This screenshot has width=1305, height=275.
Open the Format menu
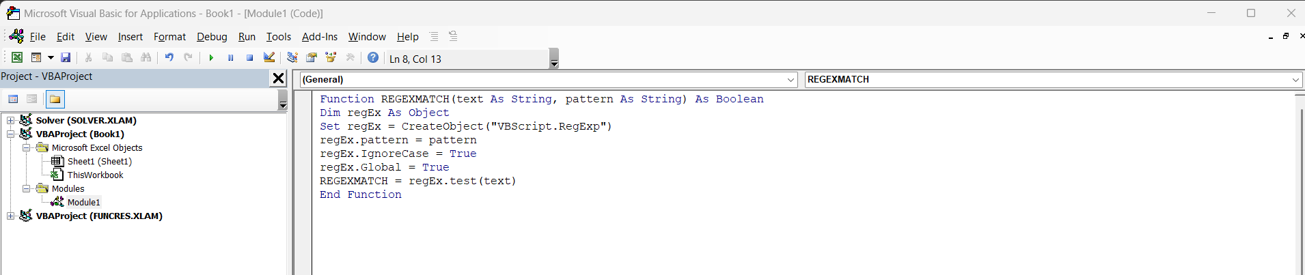click(x=169, y=37)
